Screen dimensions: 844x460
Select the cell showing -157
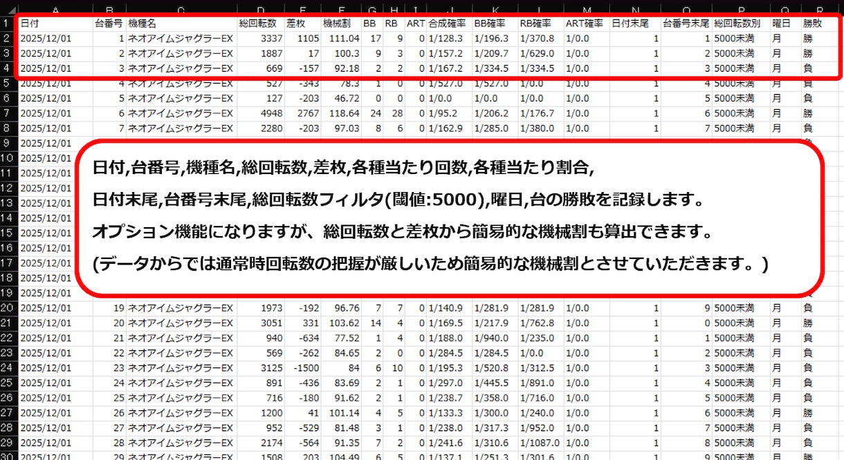pos(302,68)
